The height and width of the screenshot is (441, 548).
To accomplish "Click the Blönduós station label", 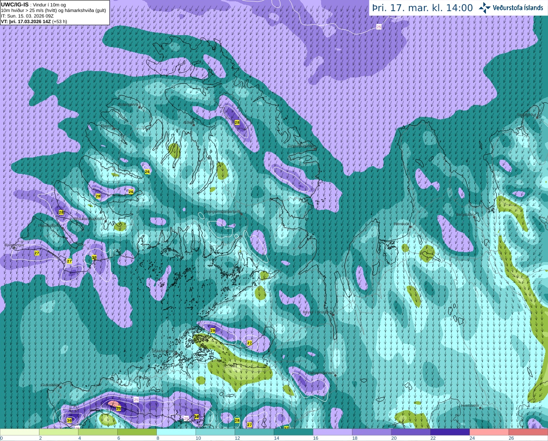I will (x=402, y=224).
